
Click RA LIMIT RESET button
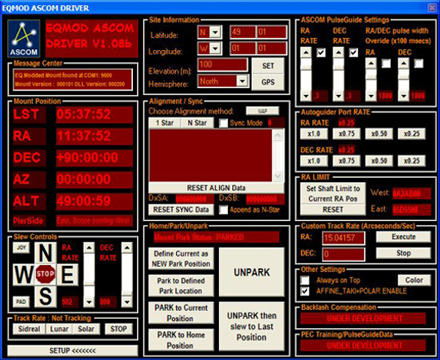pyautogui.click(x=333, y=210)
